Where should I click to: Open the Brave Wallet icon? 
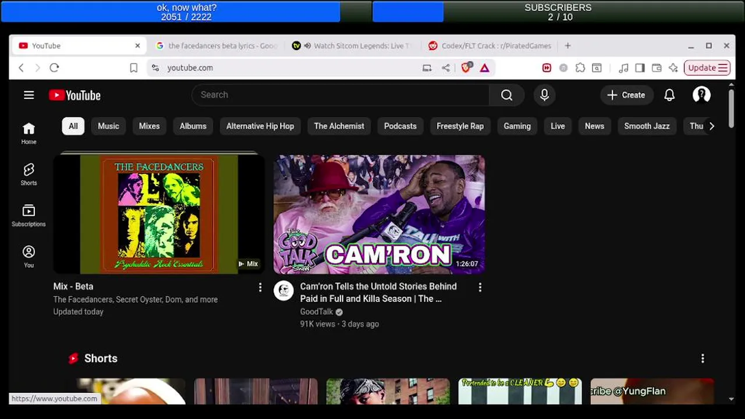pyautogui.click(x=657, y=68)
